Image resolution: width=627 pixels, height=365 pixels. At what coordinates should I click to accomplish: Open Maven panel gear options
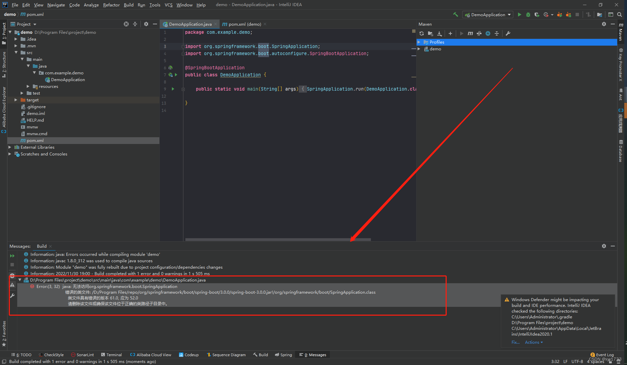click(604, 24)
